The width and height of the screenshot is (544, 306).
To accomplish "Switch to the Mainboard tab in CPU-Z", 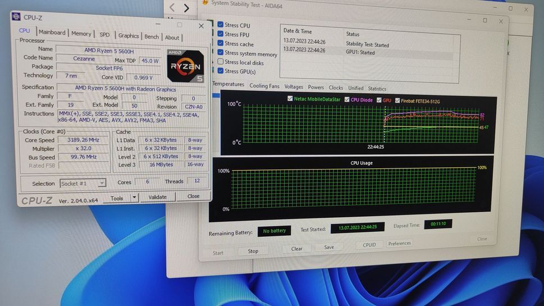I will click(x=52, y=33).
